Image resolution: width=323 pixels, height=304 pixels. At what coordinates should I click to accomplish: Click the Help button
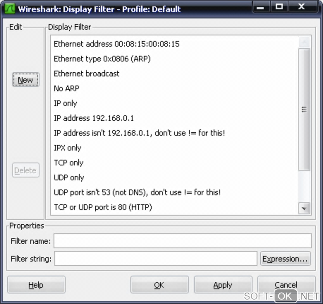(x=36, y=285)
